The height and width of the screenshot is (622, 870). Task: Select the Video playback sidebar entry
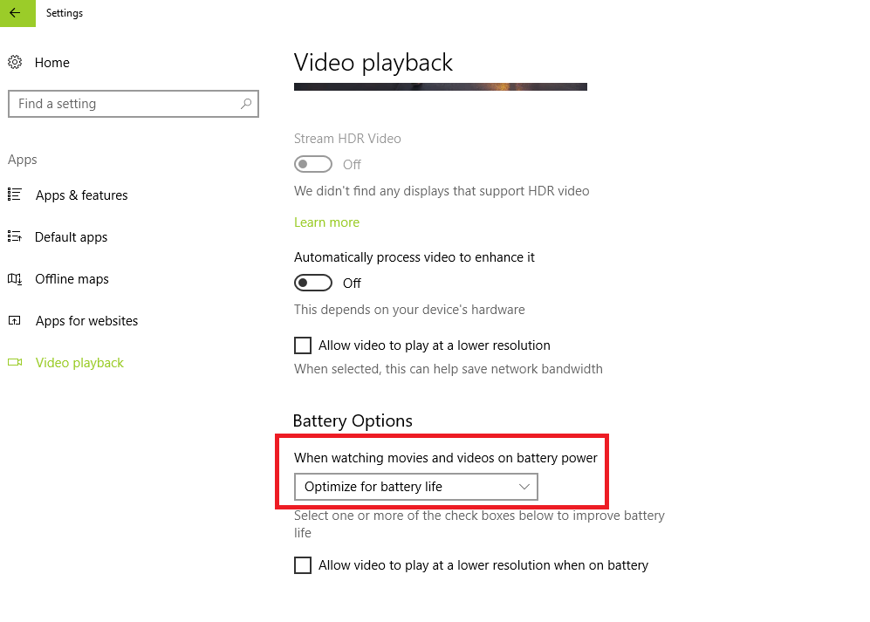click(79, 362)
